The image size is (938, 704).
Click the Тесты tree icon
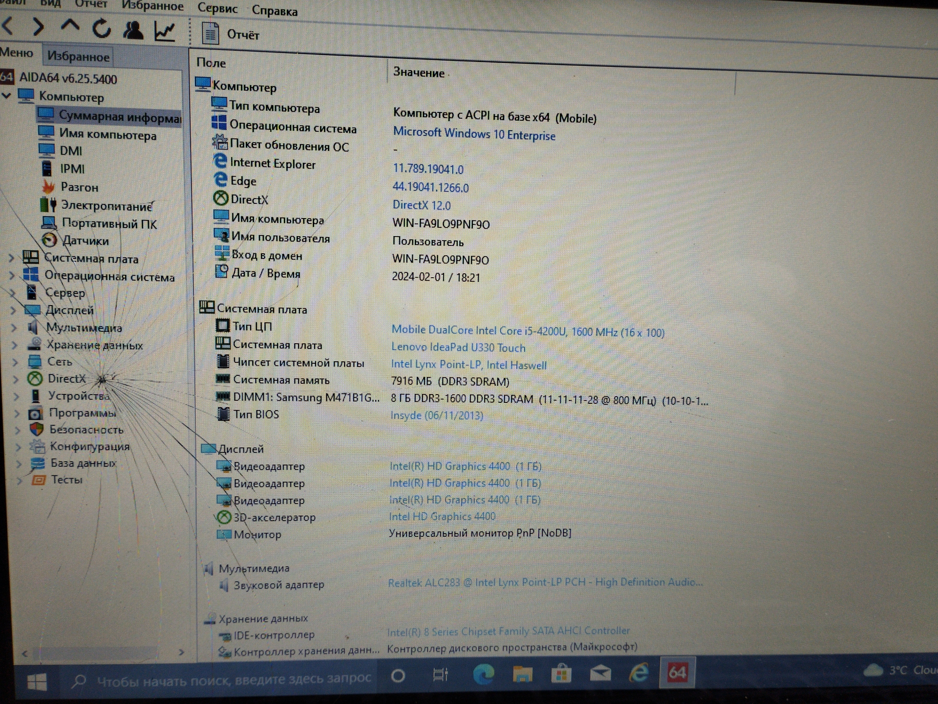[39, 480]
